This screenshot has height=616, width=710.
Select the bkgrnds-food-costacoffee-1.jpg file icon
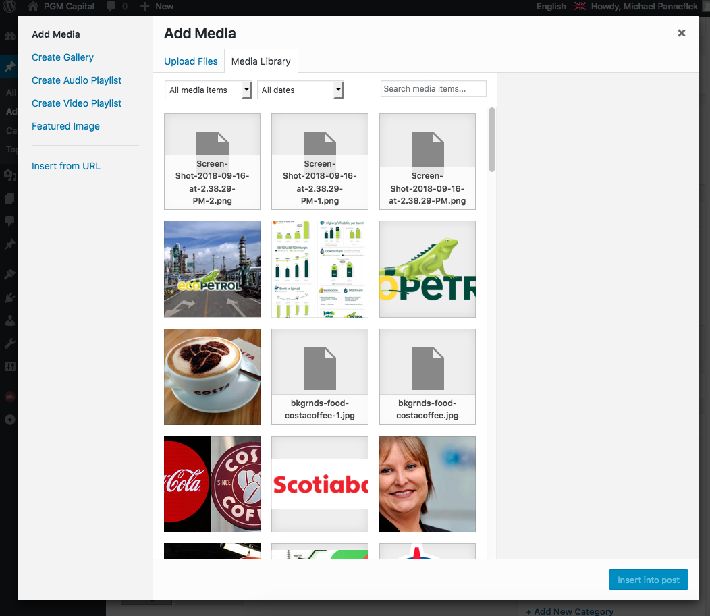tap(320, 364)
